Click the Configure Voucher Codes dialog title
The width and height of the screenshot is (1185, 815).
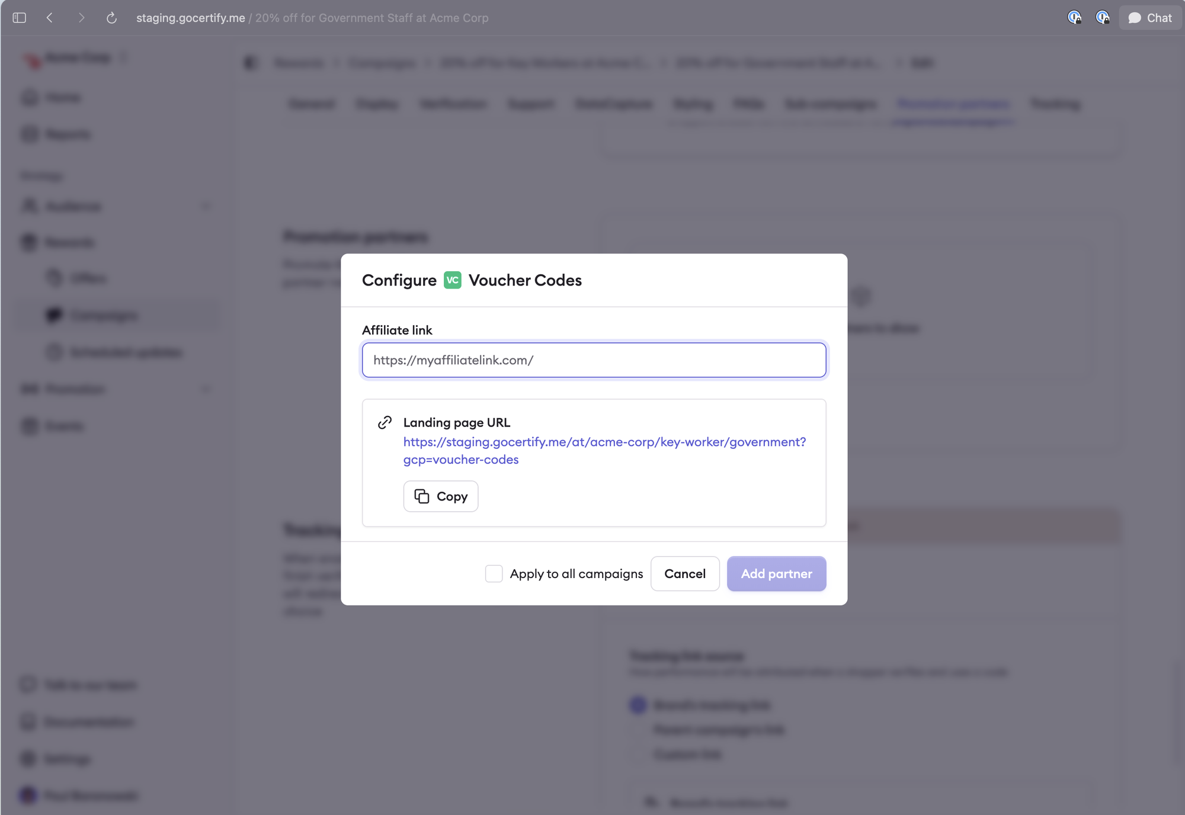472,280
